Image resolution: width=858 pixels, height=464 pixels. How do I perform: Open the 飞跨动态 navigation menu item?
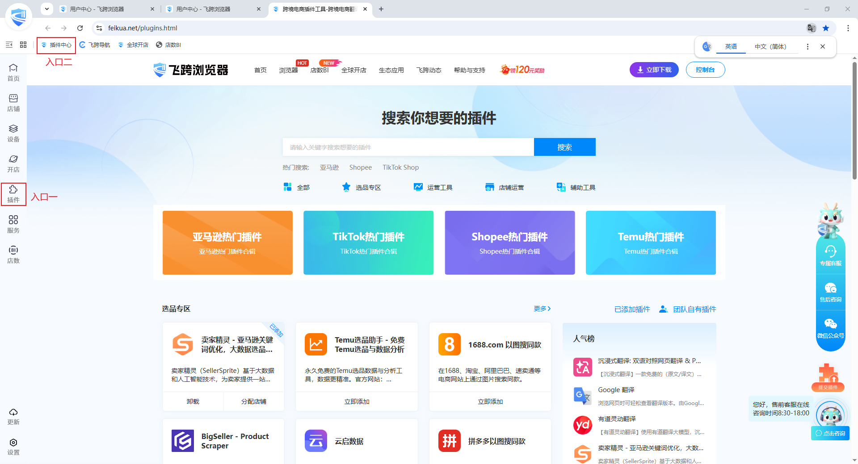pos(429,70)
